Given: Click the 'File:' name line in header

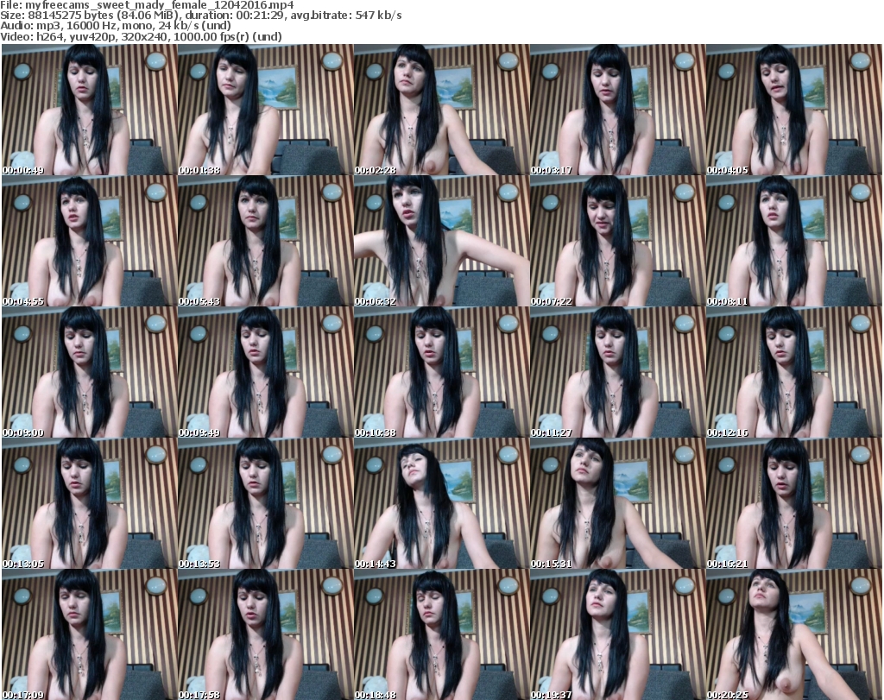Looking at the screenshot, I should tap(147, 5).
